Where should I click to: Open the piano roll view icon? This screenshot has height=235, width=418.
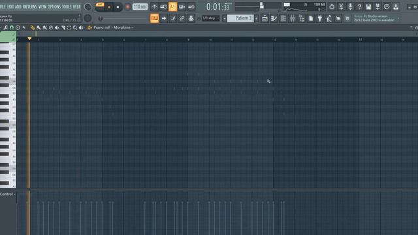click(274, 18)
